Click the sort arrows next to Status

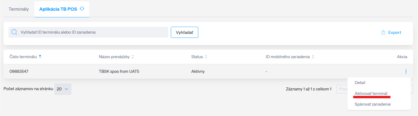[206, 57]
